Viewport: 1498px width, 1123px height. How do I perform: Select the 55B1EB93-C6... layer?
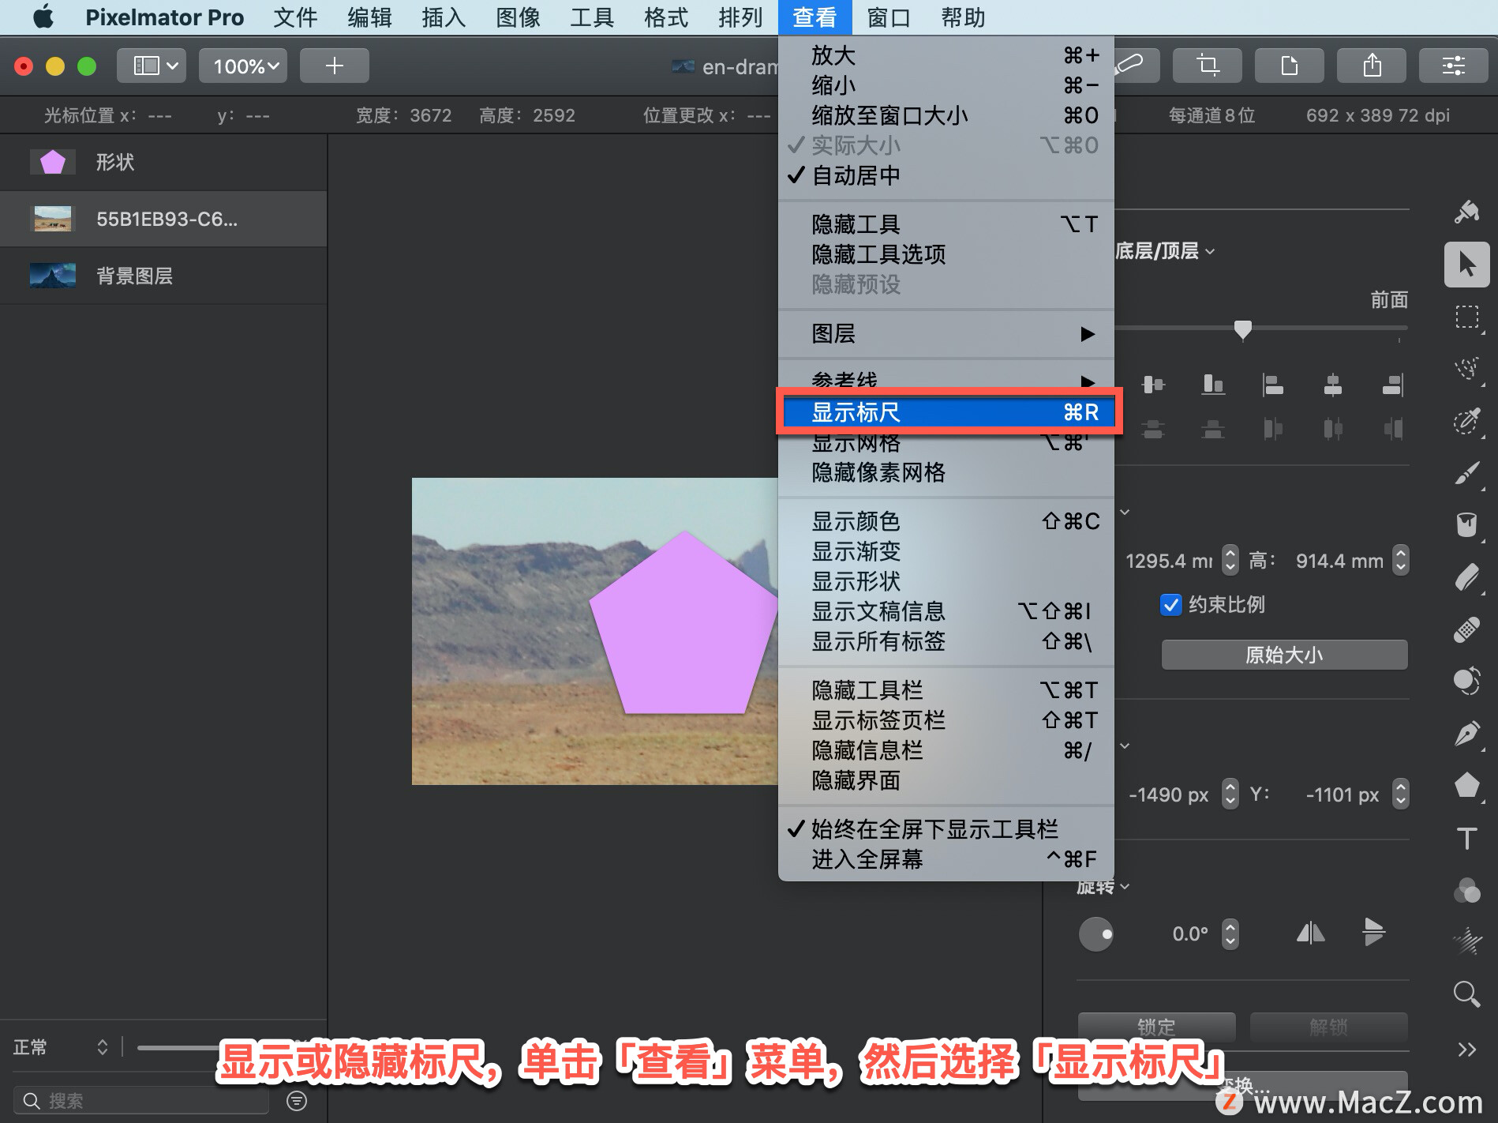pos(163,219)
